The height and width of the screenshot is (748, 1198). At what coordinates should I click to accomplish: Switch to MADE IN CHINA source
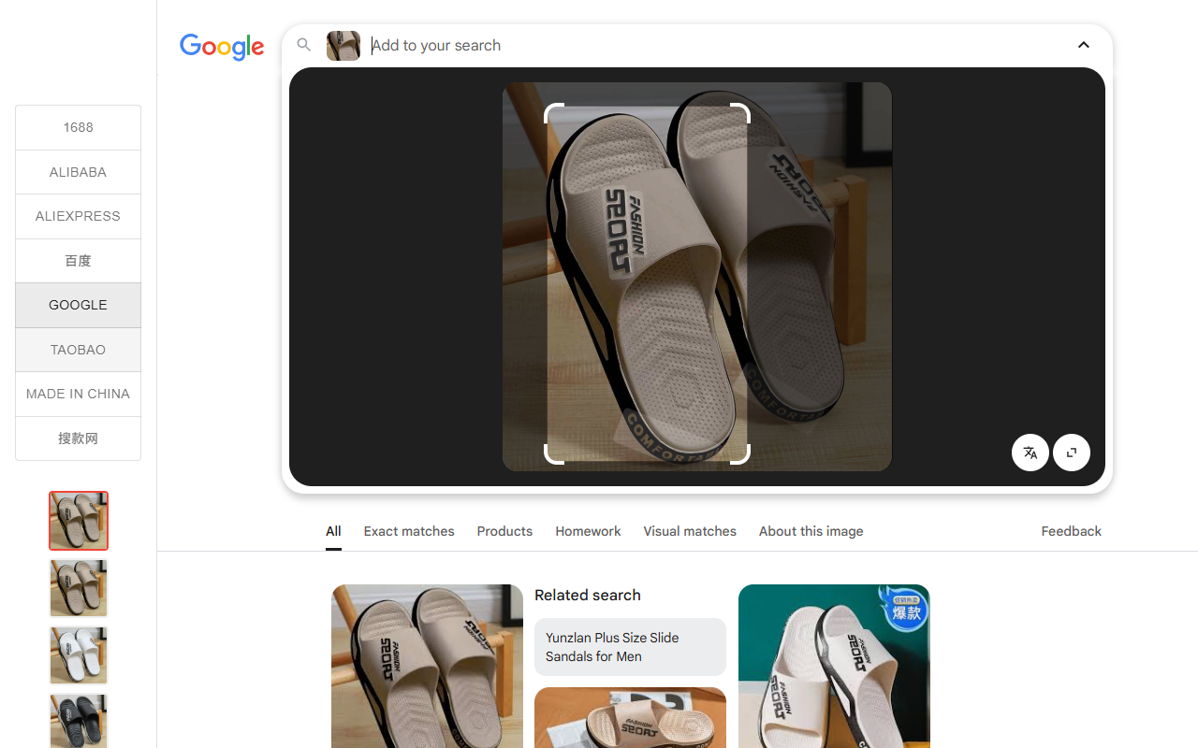click(x=78, y=394)
